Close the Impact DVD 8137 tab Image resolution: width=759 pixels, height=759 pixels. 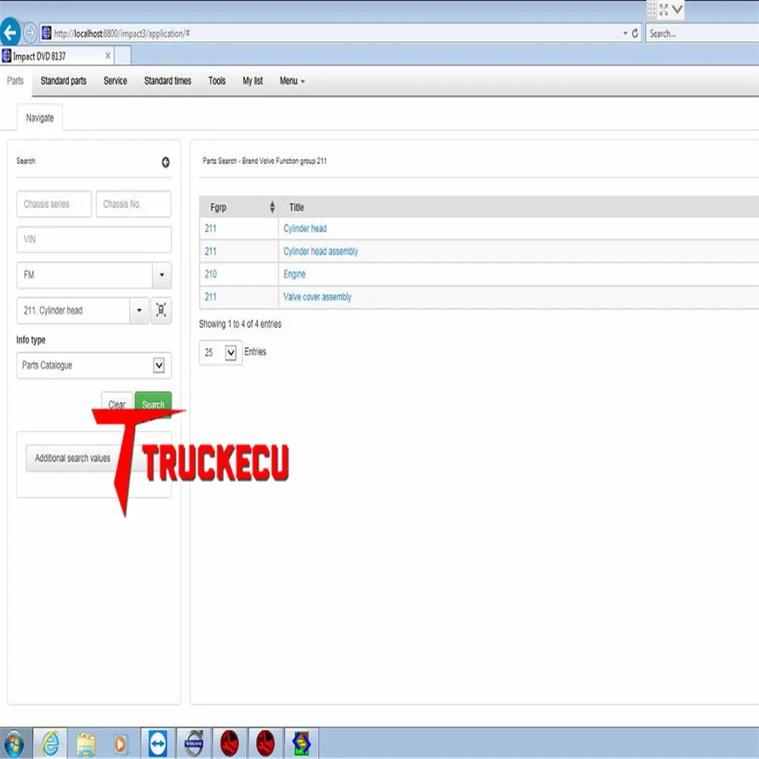[x=108, y=55]
